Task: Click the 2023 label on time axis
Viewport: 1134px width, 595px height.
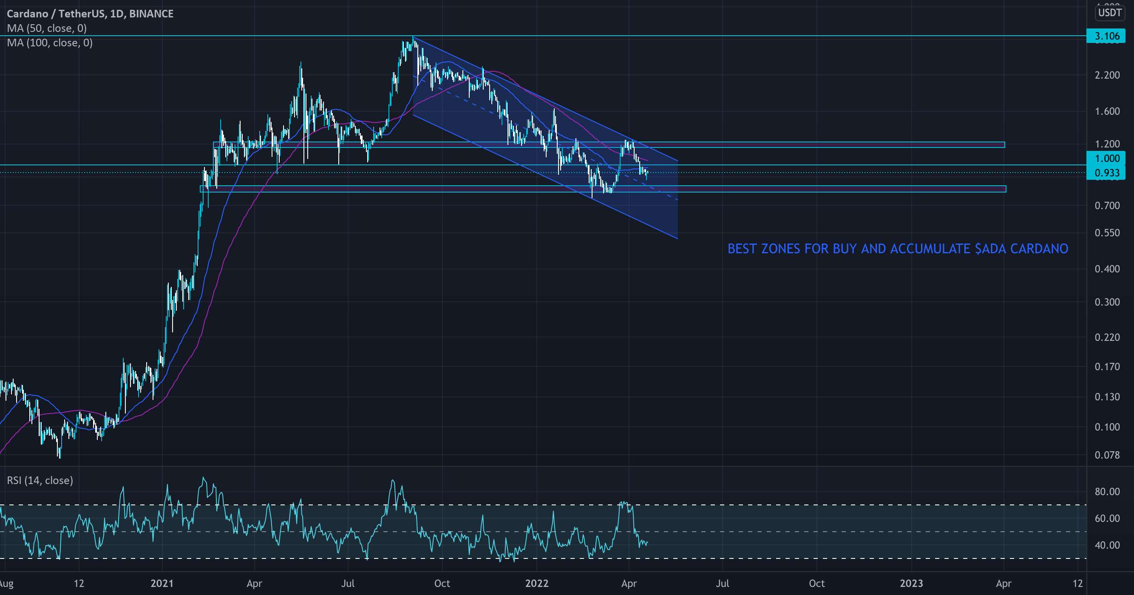Action: point(911,584)
